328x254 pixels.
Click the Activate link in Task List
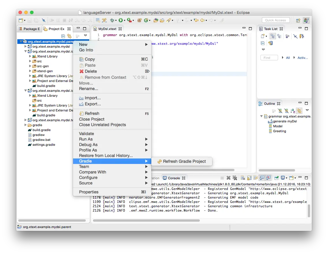point(303,58)
